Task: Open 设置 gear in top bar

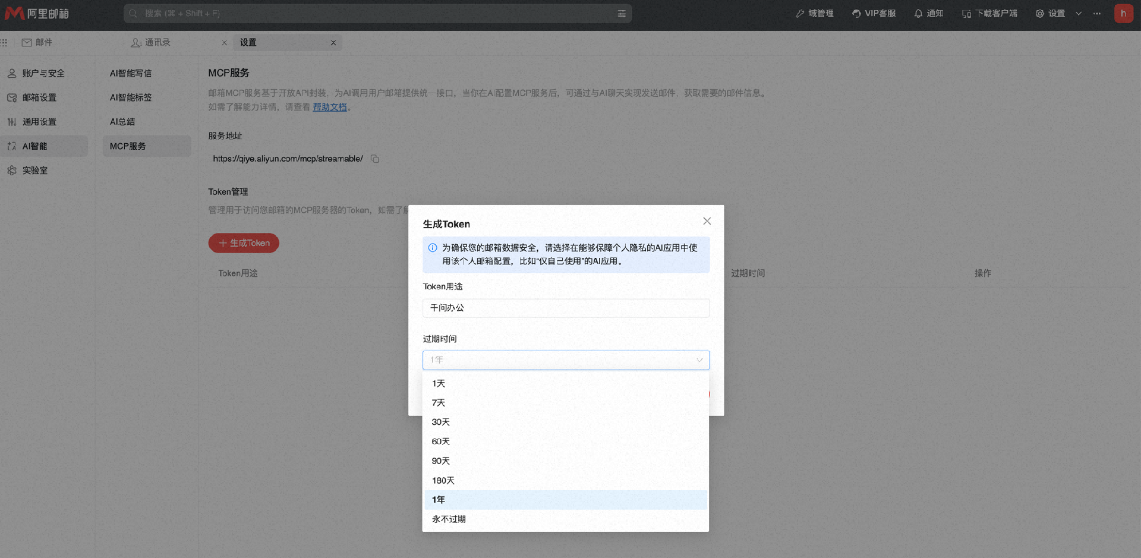Action: [x=1051, y=13]
